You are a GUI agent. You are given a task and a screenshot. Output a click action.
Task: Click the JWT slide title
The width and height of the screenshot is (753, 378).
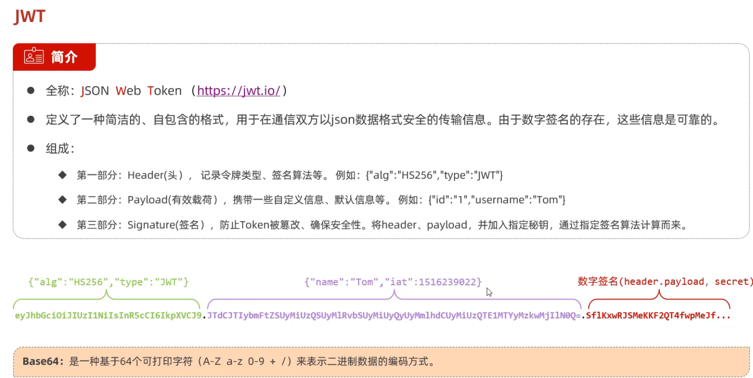30,16
